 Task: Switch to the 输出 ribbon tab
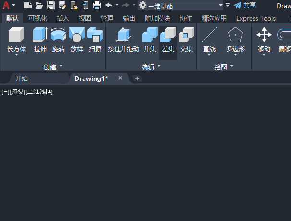[129, 18]
